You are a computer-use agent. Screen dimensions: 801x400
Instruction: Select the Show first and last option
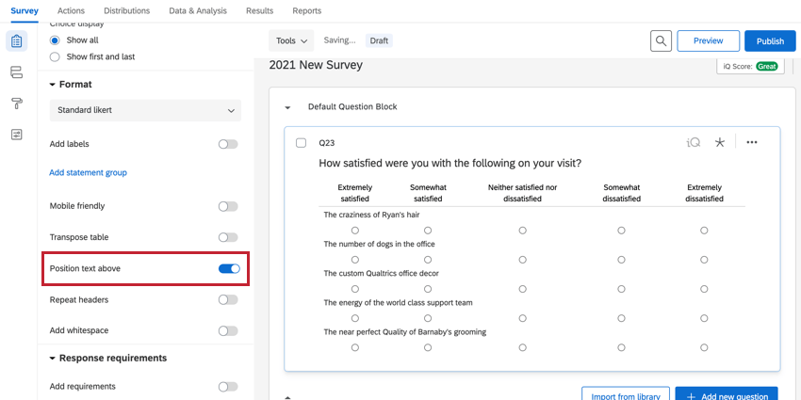(55, 57)
